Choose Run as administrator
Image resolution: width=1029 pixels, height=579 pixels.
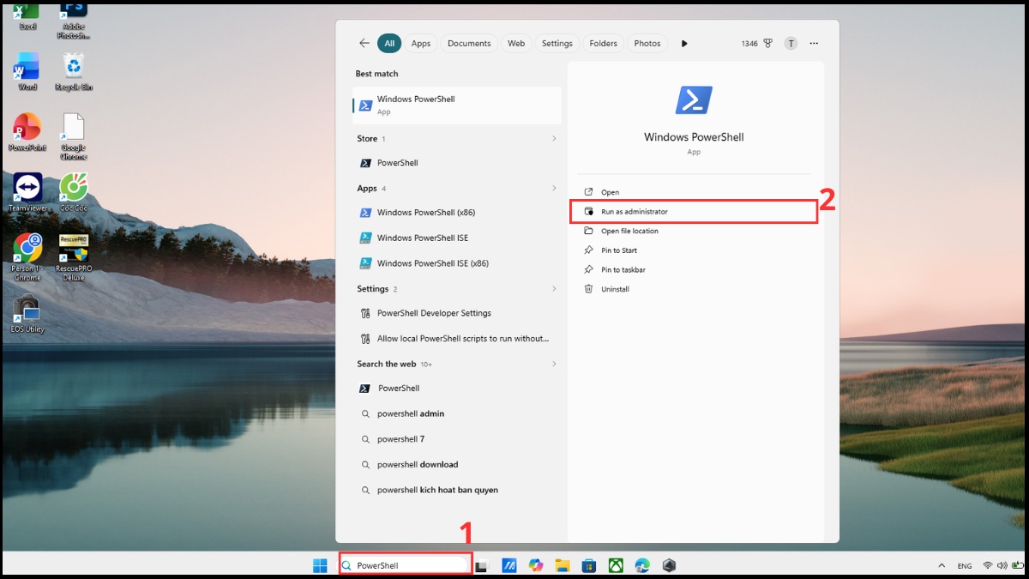695,211
